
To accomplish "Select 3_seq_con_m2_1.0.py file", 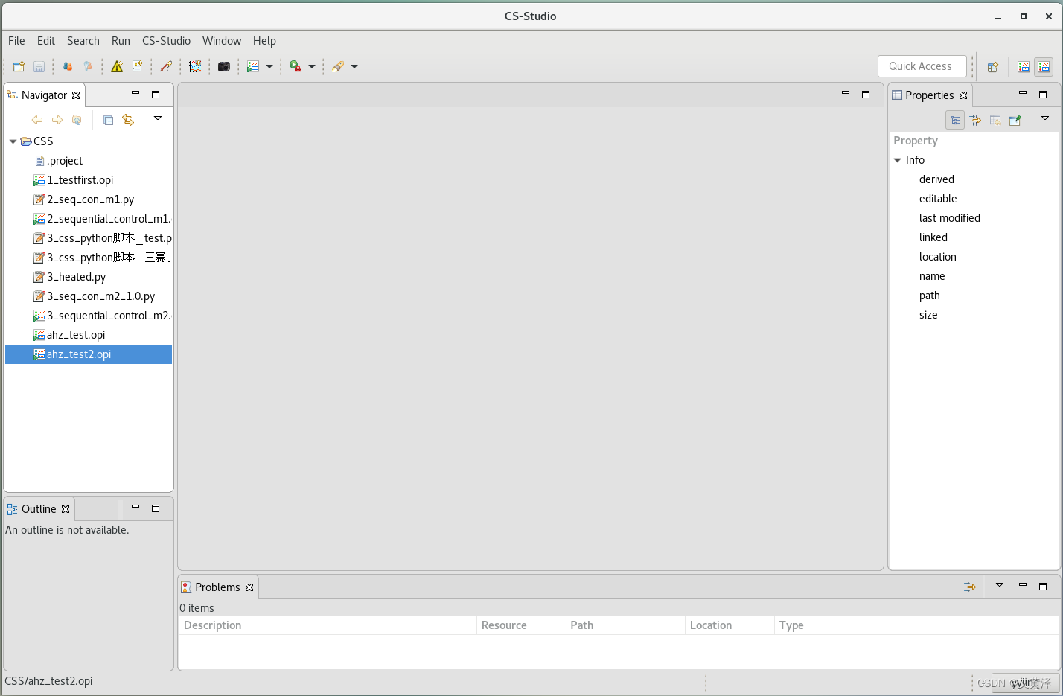I will (100, 296).
